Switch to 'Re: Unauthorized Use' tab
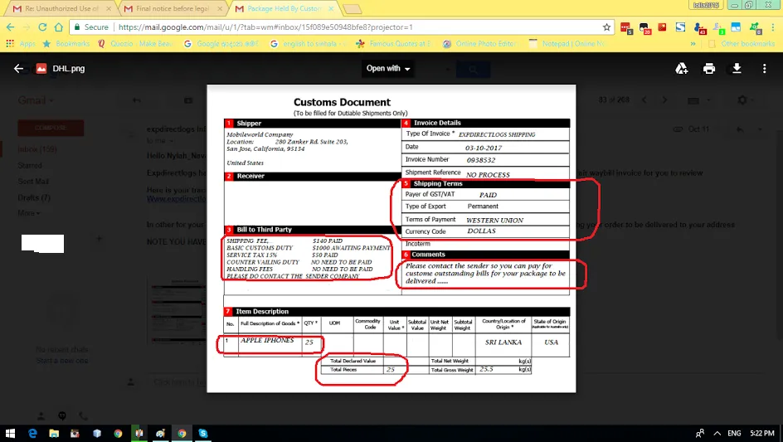 tap(62, 8)
